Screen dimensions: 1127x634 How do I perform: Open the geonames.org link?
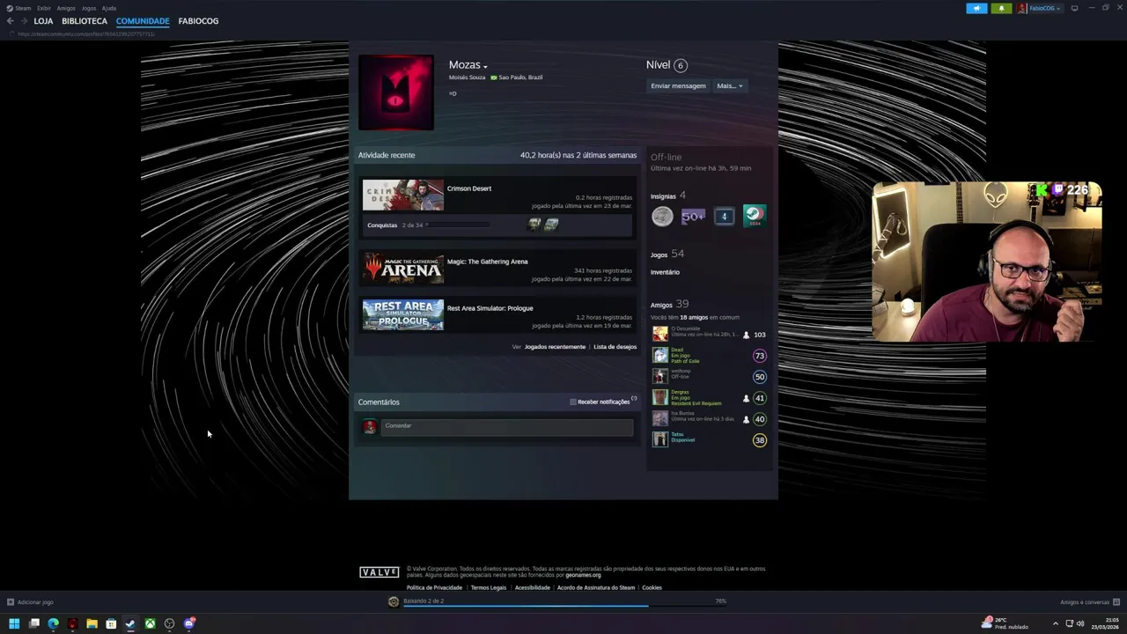[583, 575]
